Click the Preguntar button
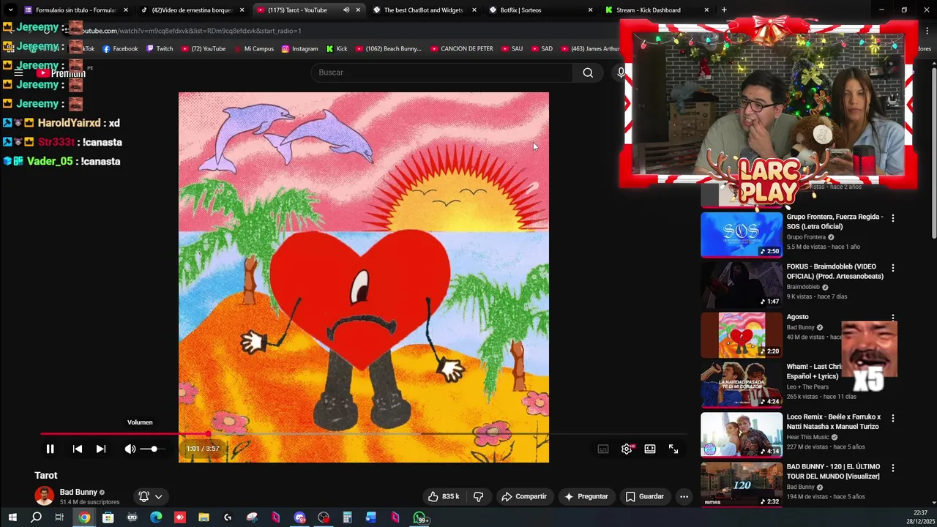The width and height of the screenshot is (937, 527). tap(586, 496)
